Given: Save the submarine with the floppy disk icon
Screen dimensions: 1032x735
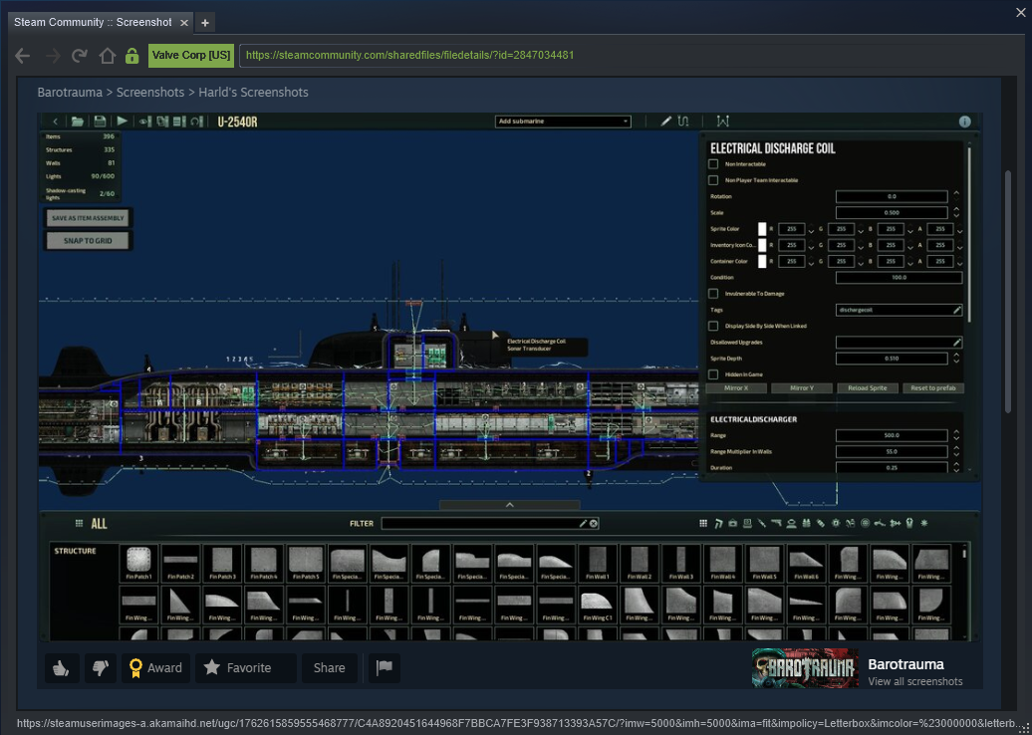Looking at the screenshot, I should (x=100, y=122).
